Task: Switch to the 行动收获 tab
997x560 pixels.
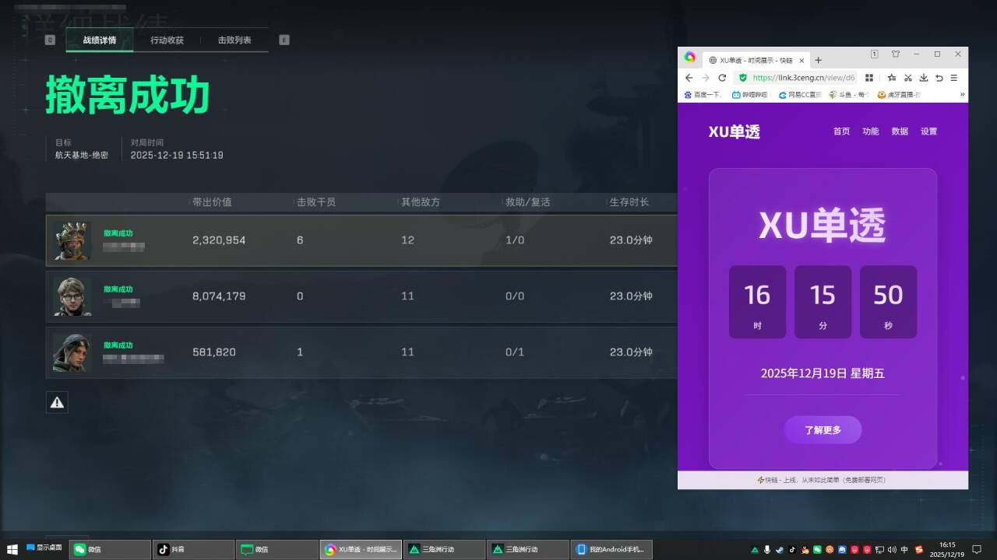Action: coord(167,39)
